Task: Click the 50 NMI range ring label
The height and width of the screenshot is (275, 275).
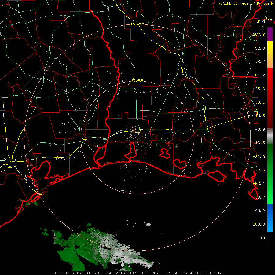Action: 137,81
